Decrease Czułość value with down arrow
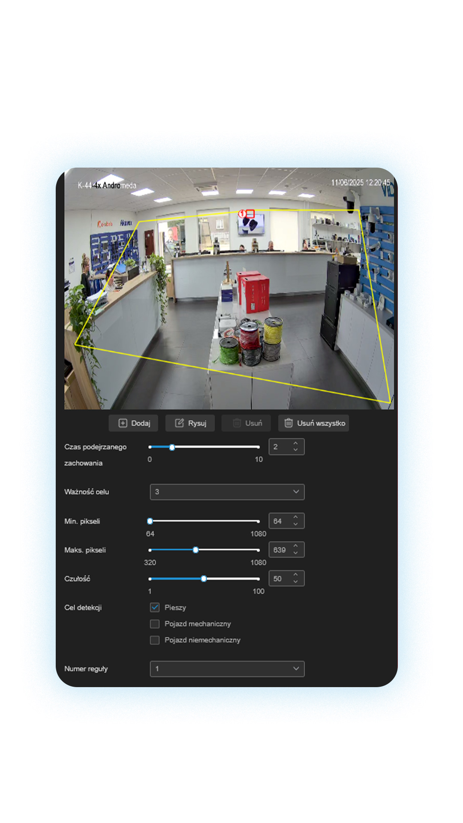The width and height of the screenshot is (463, 823). pyautogui.click(x=295, y=582)
